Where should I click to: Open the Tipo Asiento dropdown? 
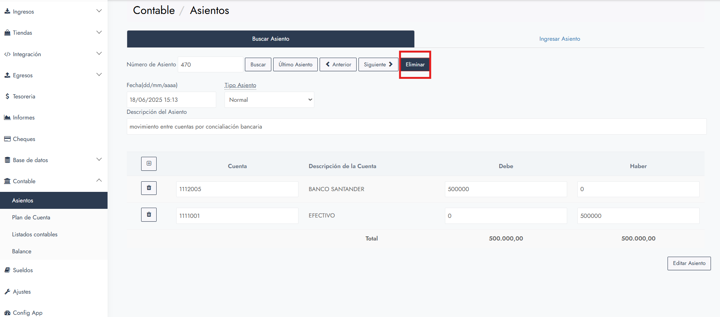[269, 100]
